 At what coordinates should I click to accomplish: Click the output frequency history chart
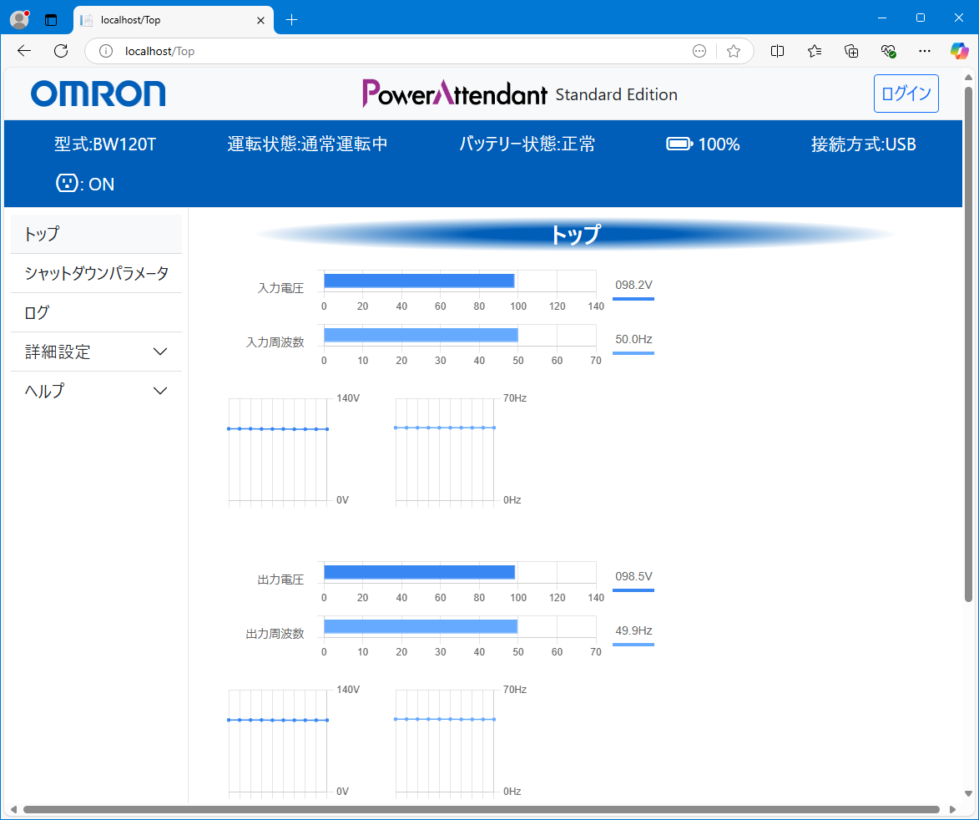click(x=445, y=742)
